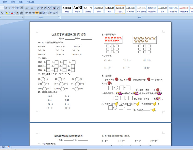
Task: Click the Increase Indent icon
Action: coord(45,8)
